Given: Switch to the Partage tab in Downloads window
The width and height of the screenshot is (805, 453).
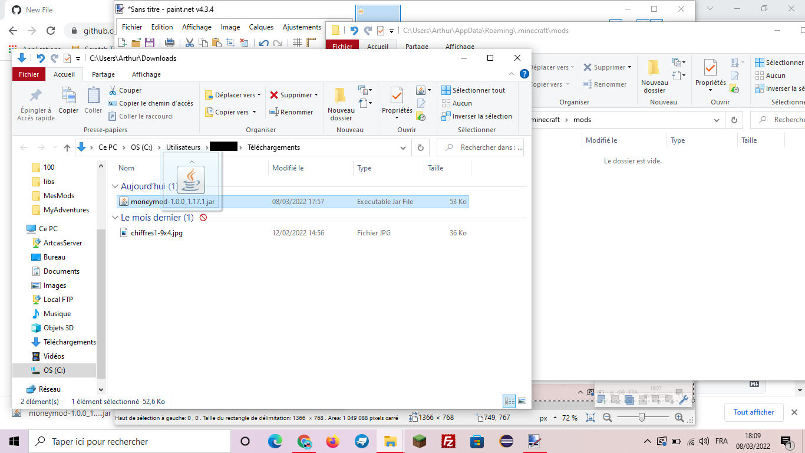Looking at the screenshot, I should [x=104, y=74].
